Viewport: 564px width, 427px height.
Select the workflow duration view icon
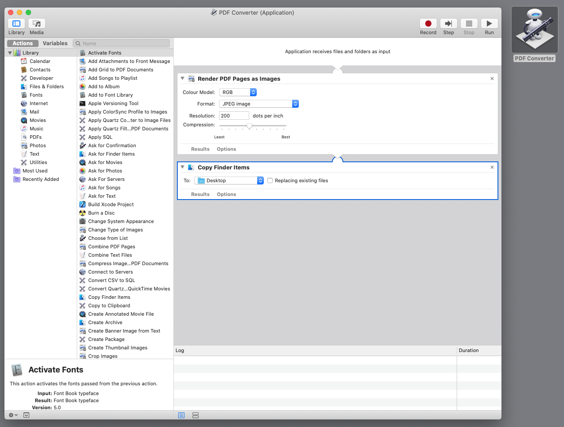tap(196, 415)
